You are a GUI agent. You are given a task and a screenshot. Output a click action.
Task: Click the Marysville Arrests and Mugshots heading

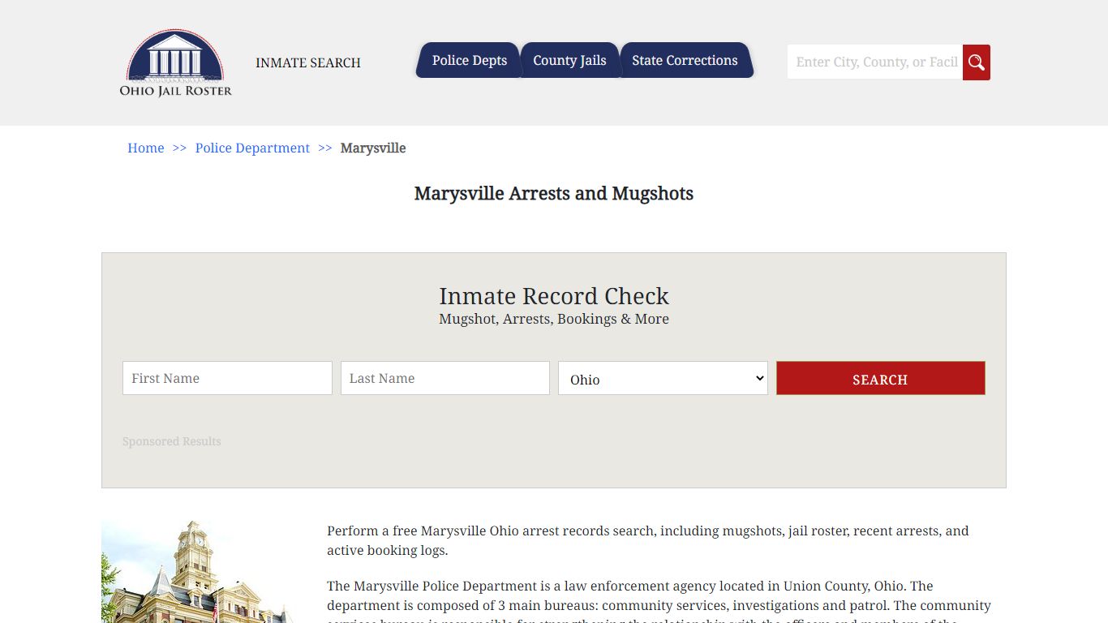point(554,193)
